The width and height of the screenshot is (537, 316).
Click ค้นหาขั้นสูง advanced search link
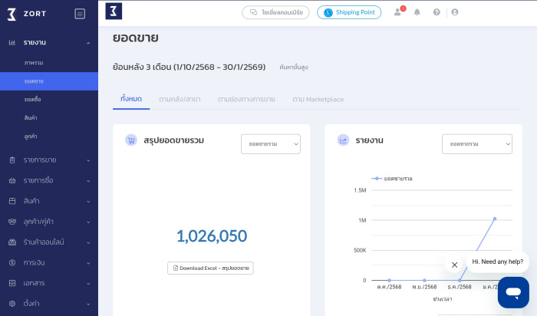(x=294, y=67)
